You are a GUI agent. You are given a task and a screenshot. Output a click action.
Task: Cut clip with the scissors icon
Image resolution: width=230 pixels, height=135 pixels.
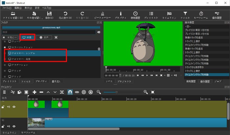12,92
